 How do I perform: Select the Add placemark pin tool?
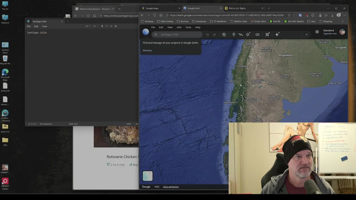click(x=234, y=35)
